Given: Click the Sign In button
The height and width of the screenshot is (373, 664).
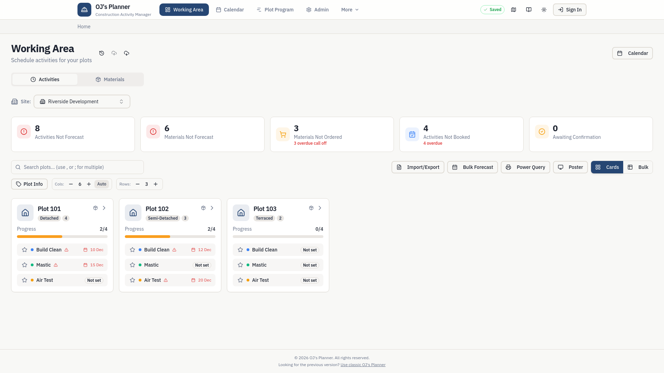Looking at the screenshot, I should point(570,10).
